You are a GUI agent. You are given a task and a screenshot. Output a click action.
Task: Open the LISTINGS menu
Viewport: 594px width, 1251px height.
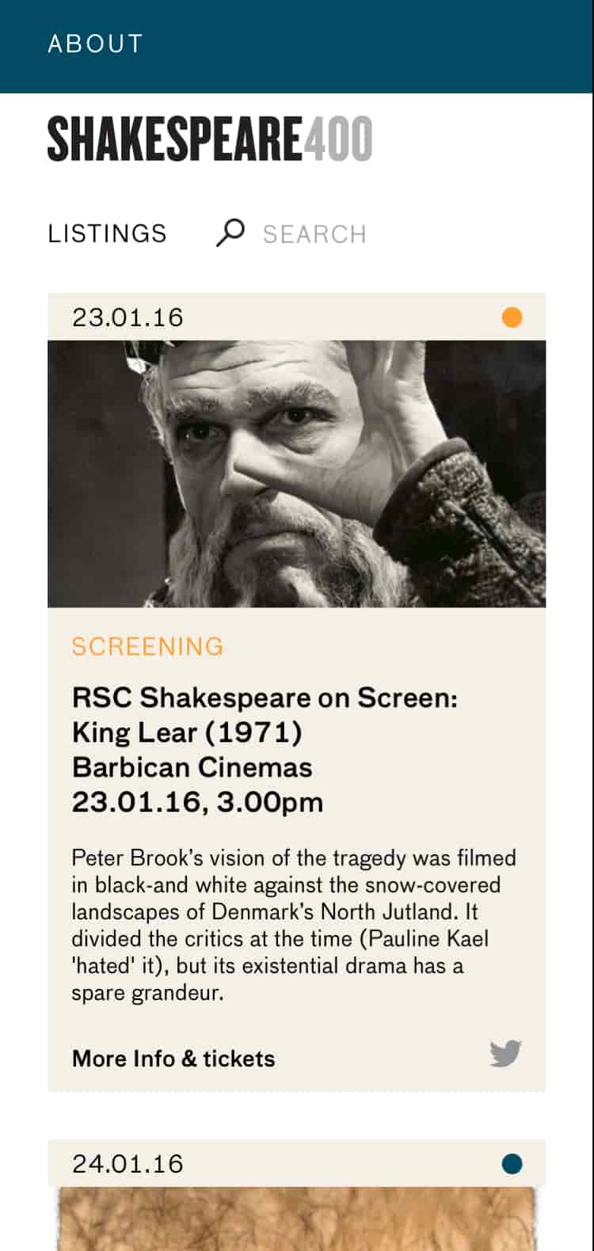pyautogui.click(x=107, y=234)
